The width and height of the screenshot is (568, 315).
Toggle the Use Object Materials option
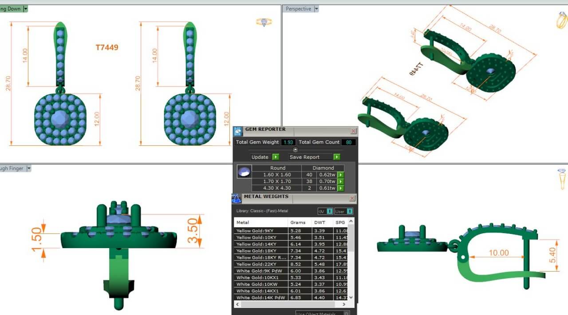click(347, 313)
